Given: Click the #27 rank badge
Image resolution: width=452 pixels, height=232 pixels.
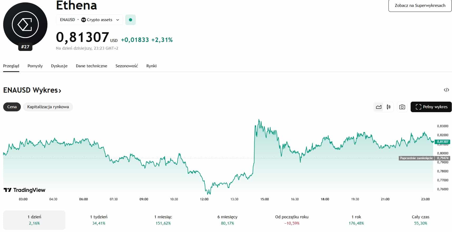Looking at the screenshot, I should click(25, 47).
